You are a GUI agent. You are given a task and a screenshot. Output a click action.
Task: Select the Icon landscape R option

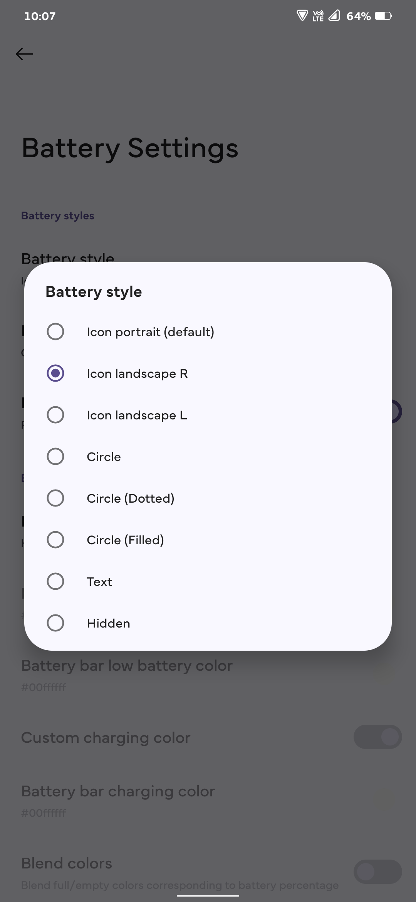point(55,373)
